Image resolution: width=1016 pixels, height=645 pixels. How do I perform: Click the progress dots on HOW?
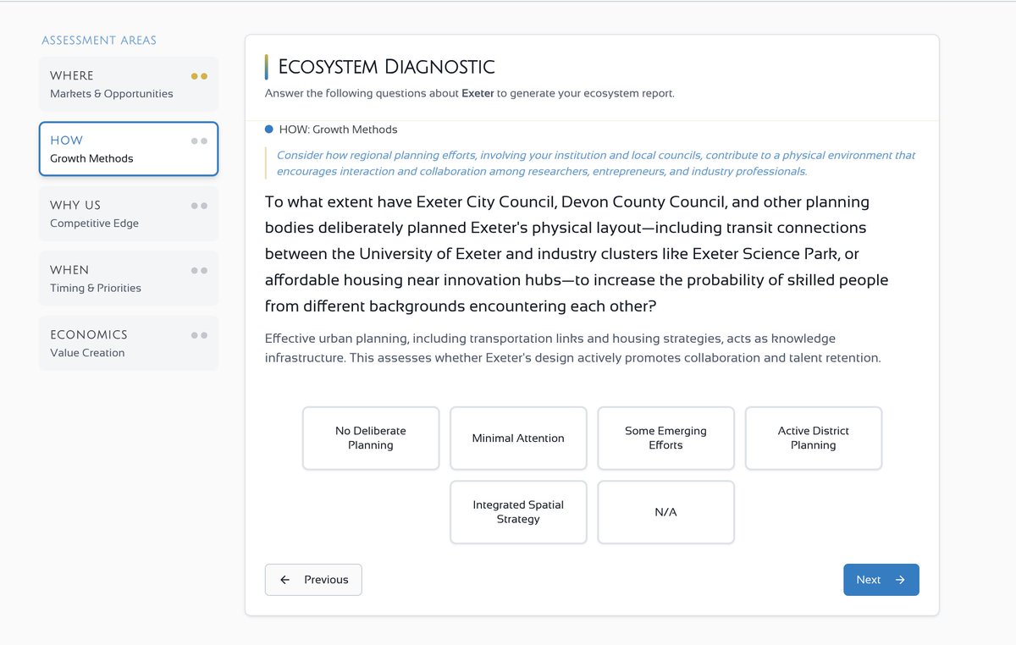pos(199,141)
